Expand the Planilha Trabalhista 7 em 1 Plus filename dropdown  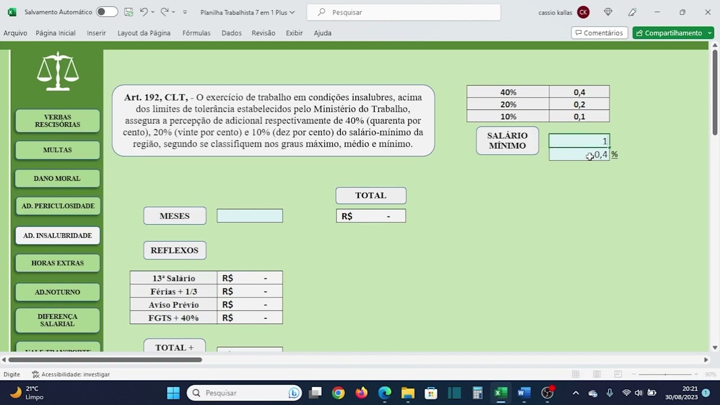pos(292,12)
